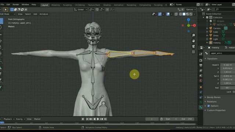The height and width of the screenshot is (132, 235).
Task: Click the outliner search magnifier icon
Action: (x=217, y=10)
